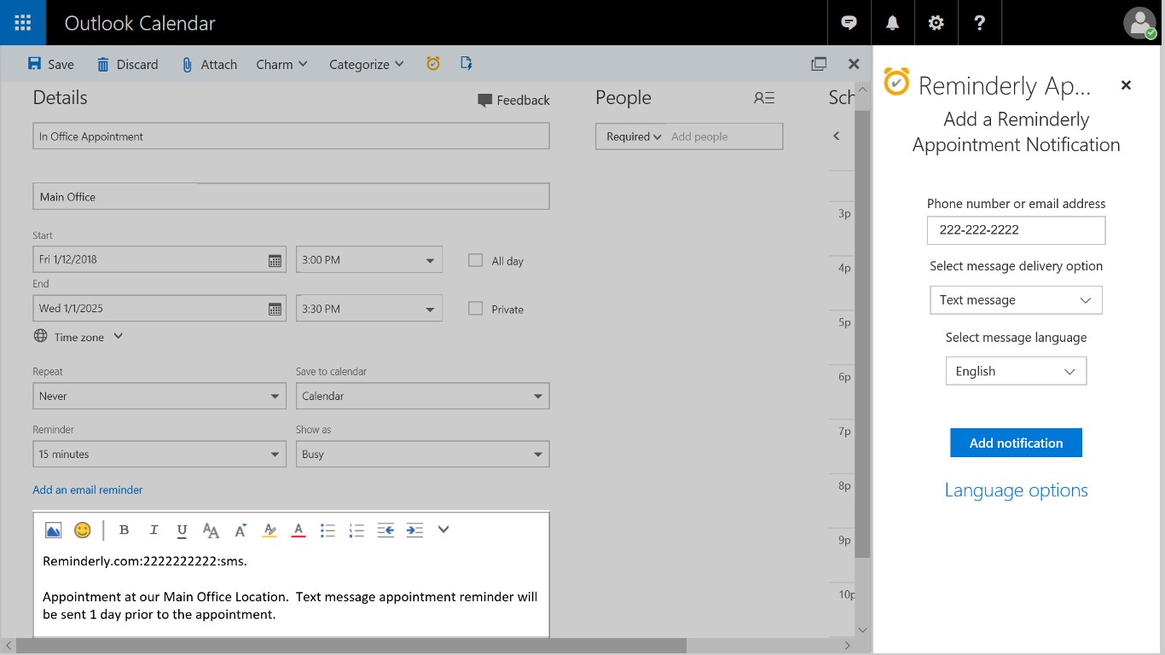This screenshot has width=1165, height=655.
Task: Click the location field Main Office
Action: point(291,196)
